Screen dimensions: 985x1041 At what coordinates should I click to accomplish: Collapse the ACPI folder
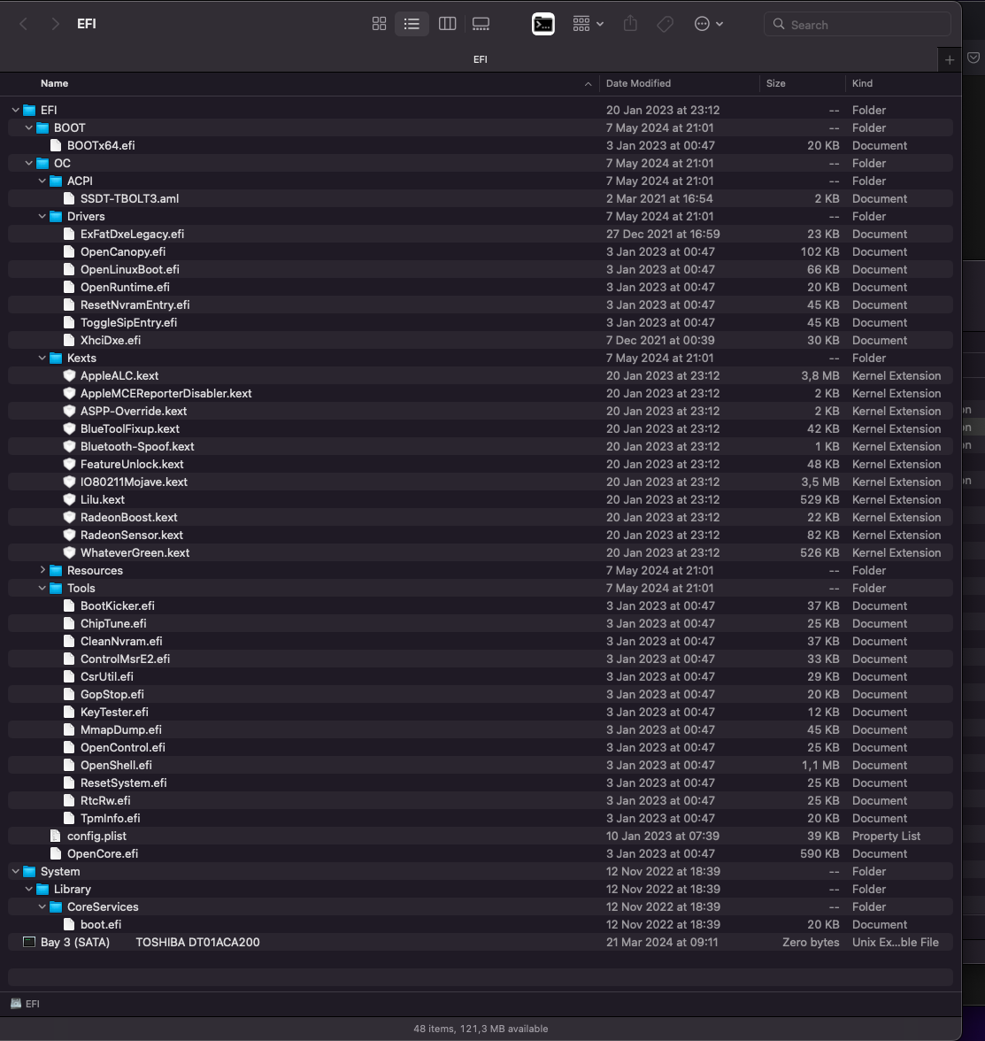(x=42, y=181)
